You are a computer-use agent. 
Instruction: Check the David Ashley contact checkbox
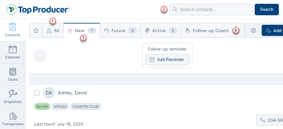click(37, 93)
